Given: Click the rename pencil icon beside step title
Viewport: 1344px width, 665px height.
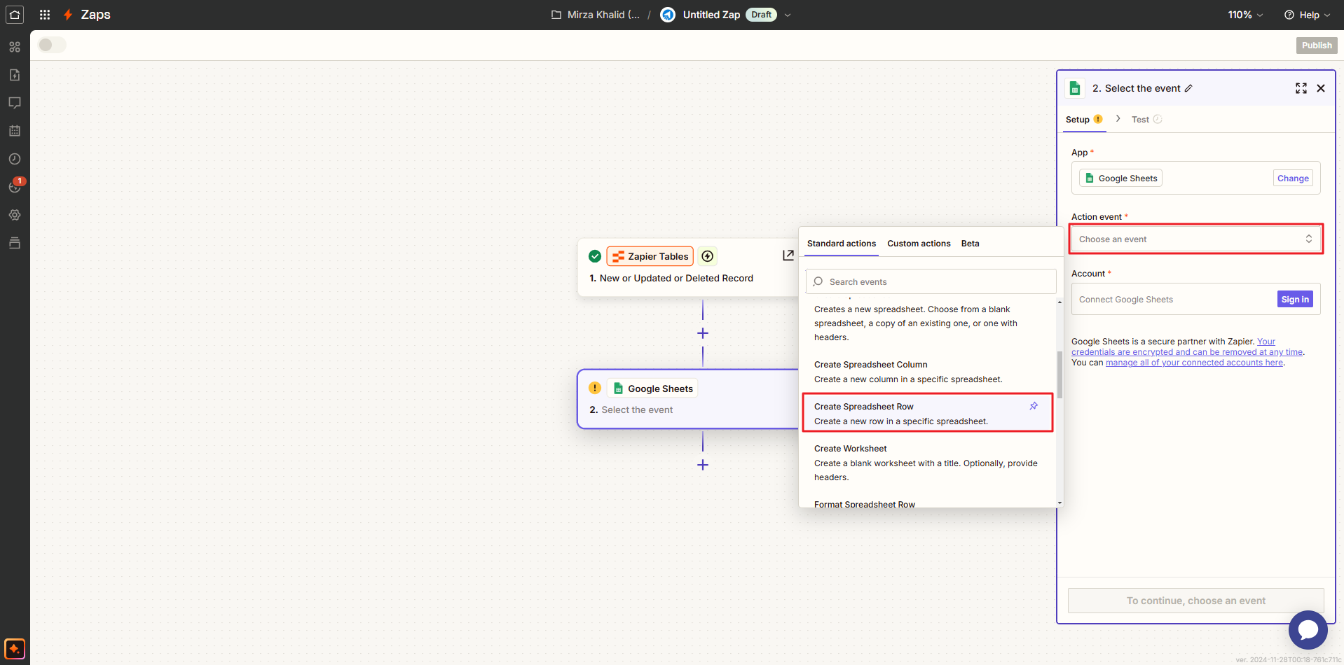Looking at the screenshot, I should point(1188,88).
